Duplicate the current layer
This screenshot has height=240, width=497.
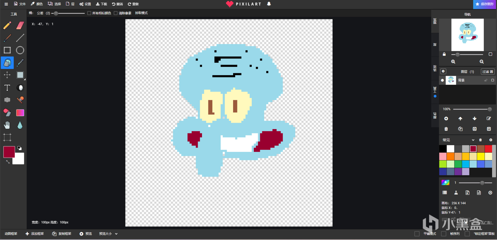pos(460,129)
